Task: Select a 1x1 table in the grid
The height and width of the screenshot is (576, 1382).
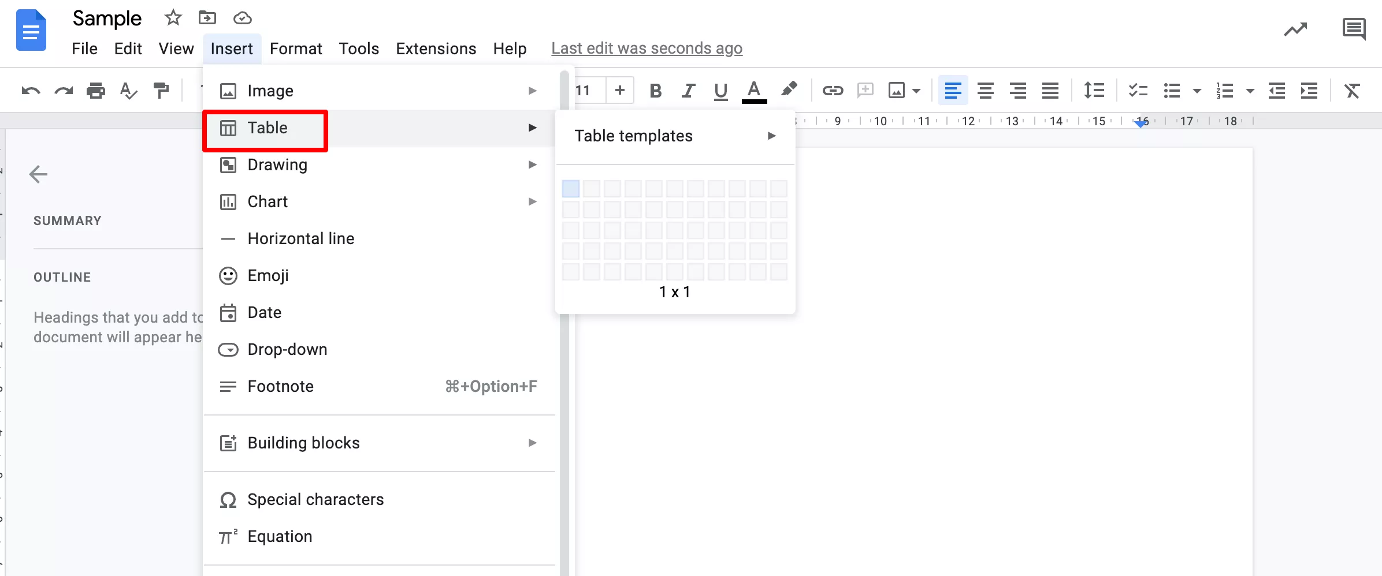Action: click(570, 188)
